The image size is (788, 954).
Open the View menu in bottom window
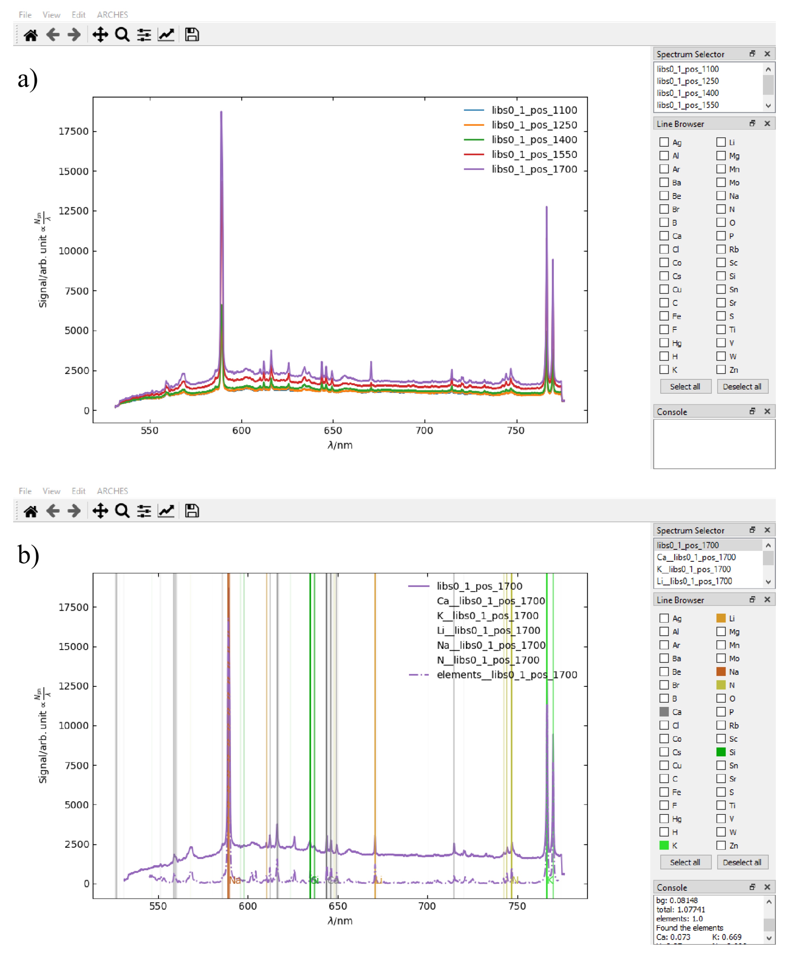click(51, 491)
